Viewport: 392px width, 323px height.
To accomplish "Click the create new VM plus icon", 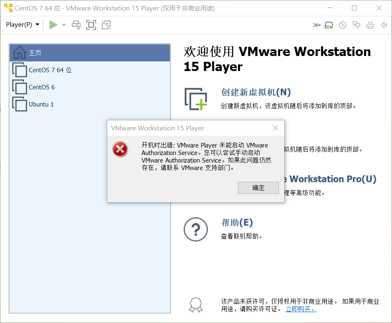I will tap(196, 99).
